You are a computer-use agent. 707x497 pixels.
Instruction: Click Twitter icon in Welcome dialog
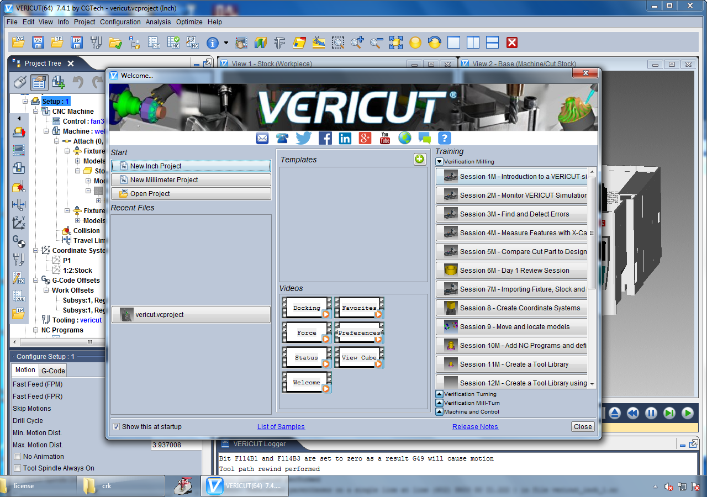(x=304, y=138)
